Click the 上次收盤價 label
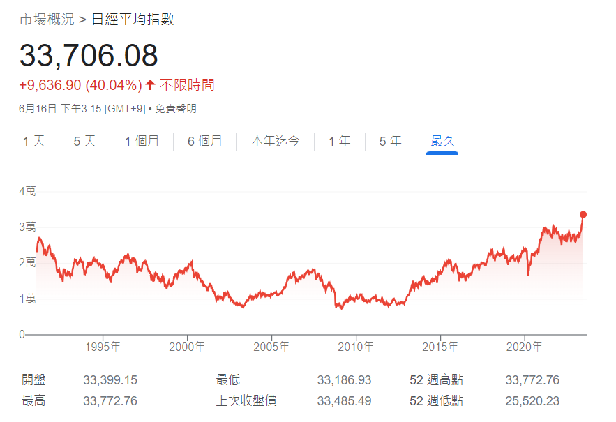Screen dimensions: 616x422 click(x=246, y=401)
